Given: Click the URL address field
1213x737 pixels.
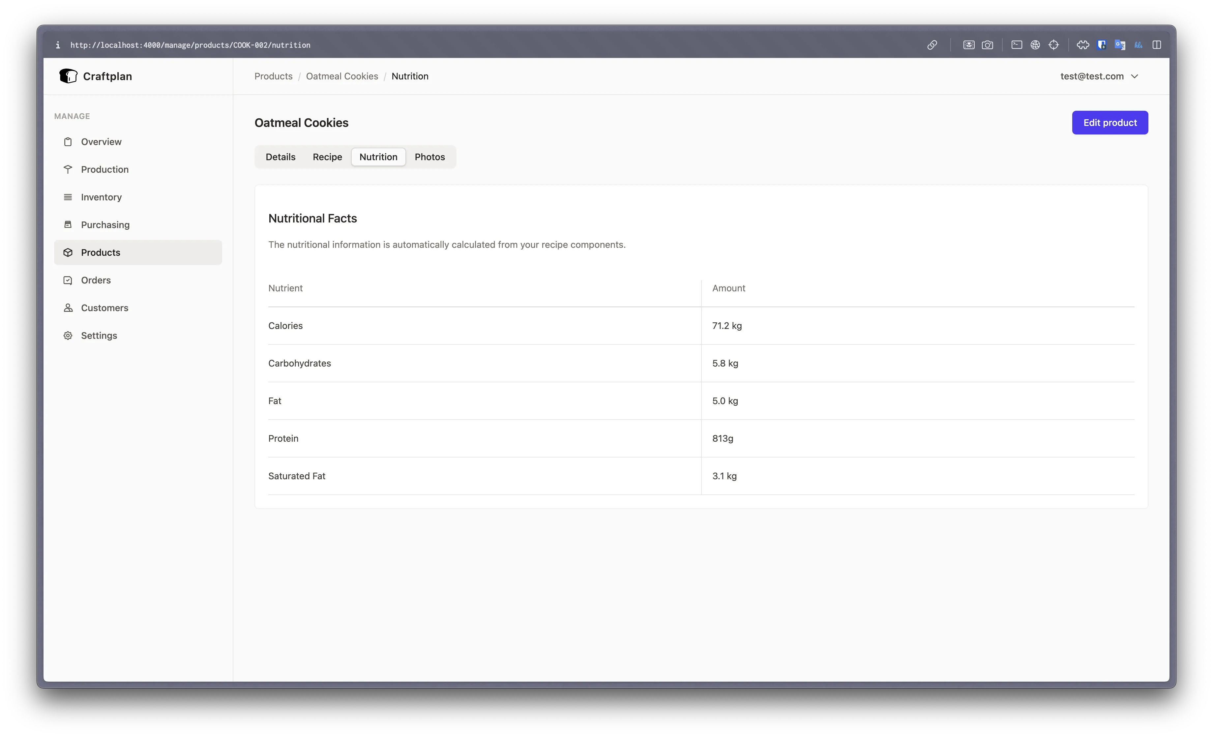Looking at the screenshot, I should click(190, 45).
